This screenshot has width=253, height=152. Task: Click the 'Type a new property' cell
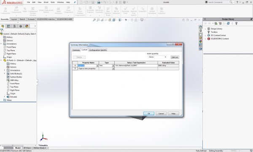tap(88, 69)
